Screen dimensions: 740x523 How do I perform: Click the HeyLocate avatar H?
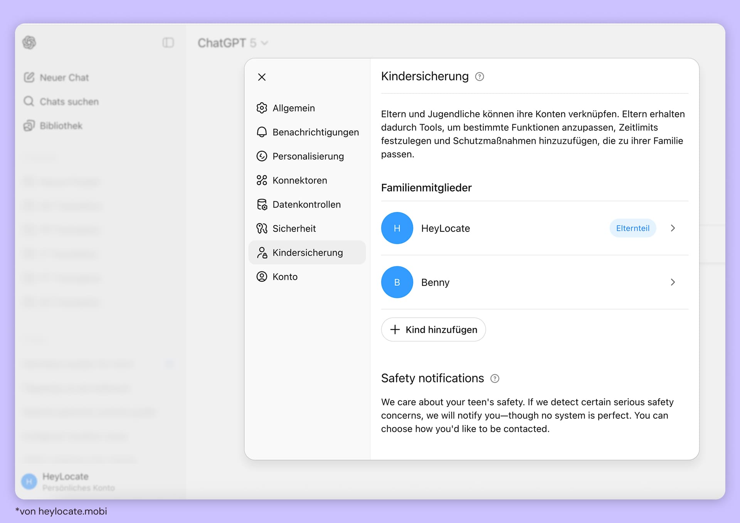tap(397, 228)
